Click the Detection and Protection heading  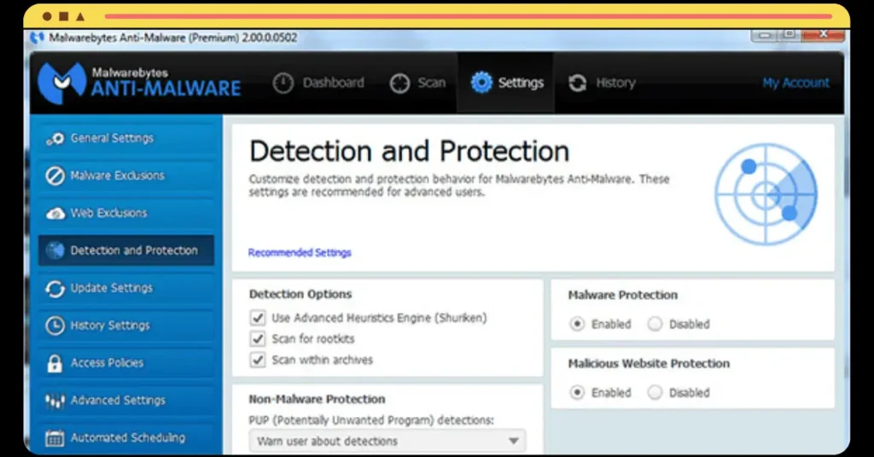pos(409,152)
